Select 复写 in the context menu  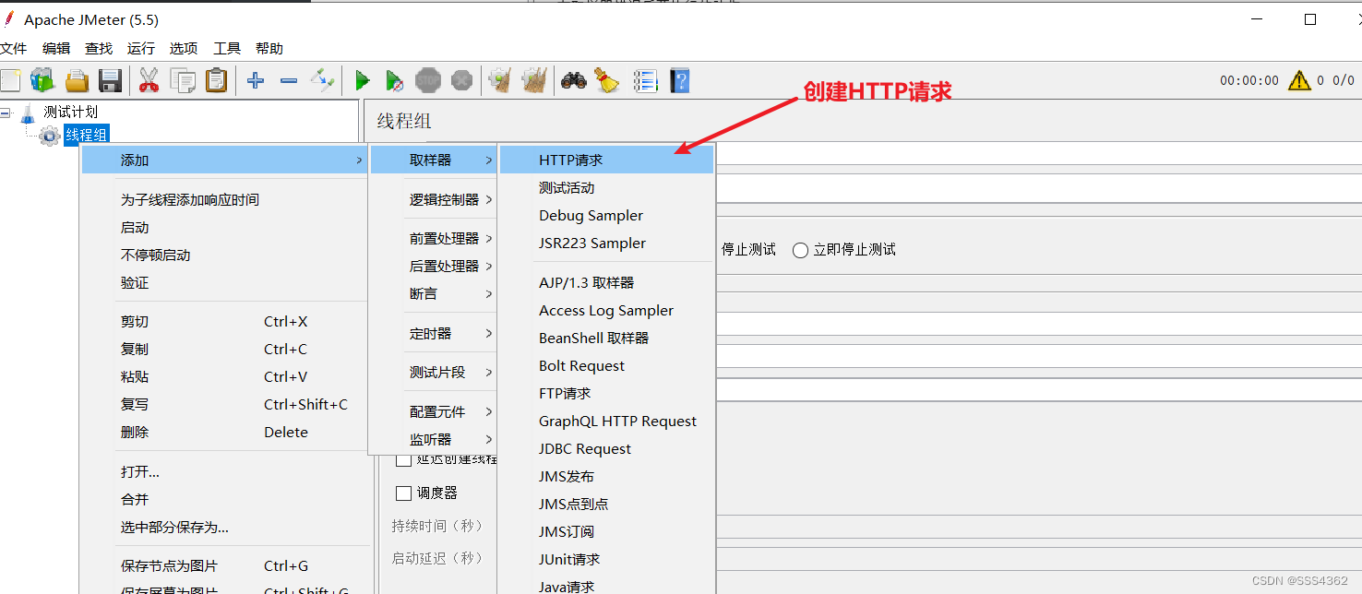tap(224, 404)
